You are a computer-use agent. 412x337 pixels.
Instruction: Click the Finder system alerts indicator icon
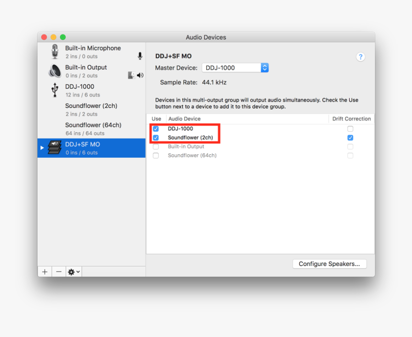click(x=132, y=75)
